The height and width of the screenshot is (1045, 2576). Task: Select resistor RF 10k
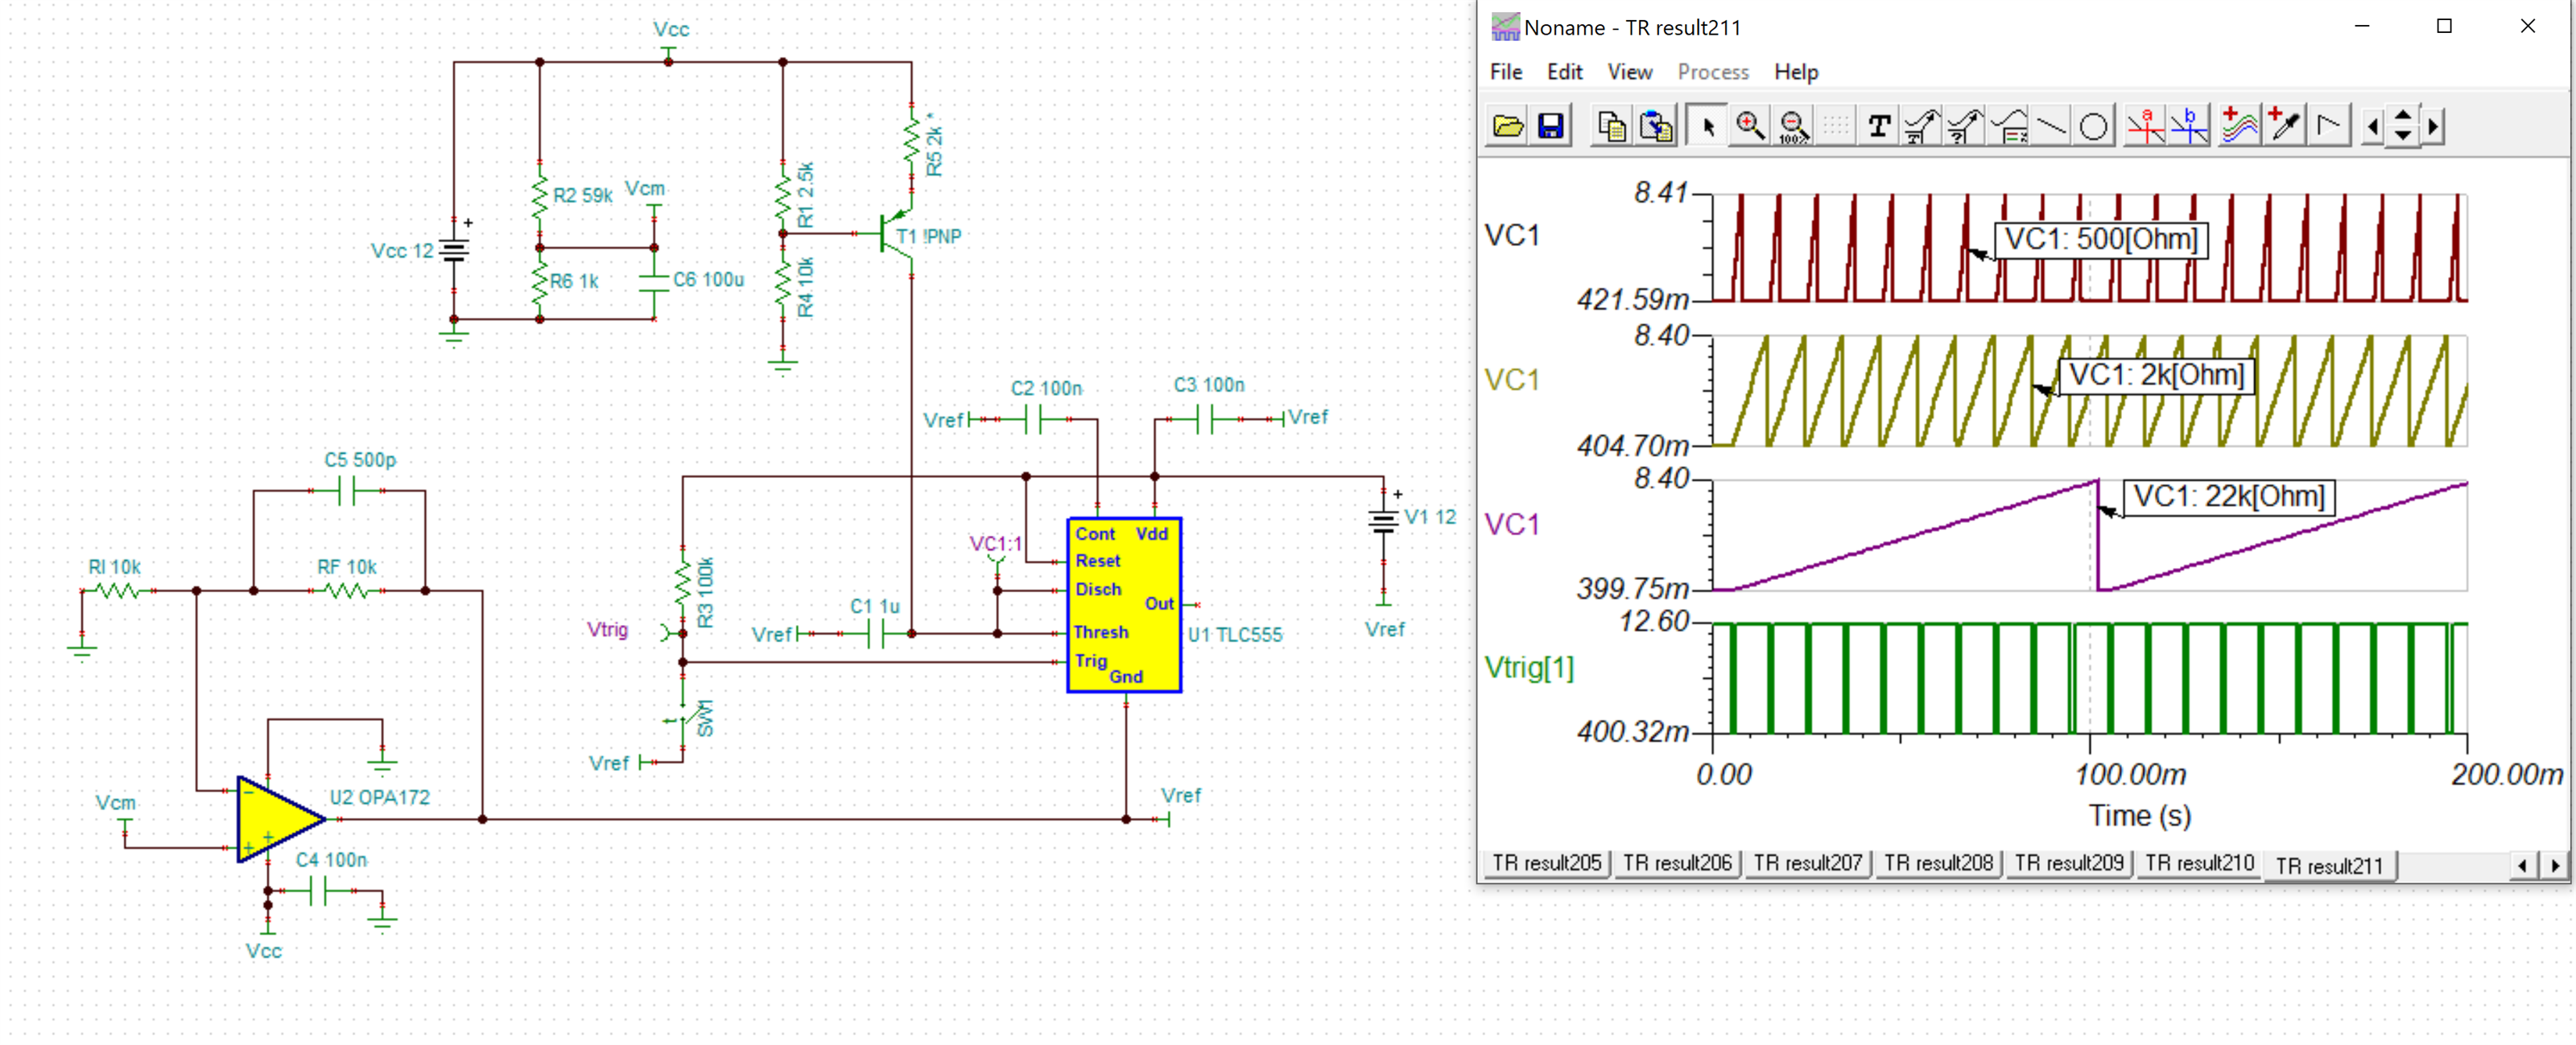coord(347,590)
